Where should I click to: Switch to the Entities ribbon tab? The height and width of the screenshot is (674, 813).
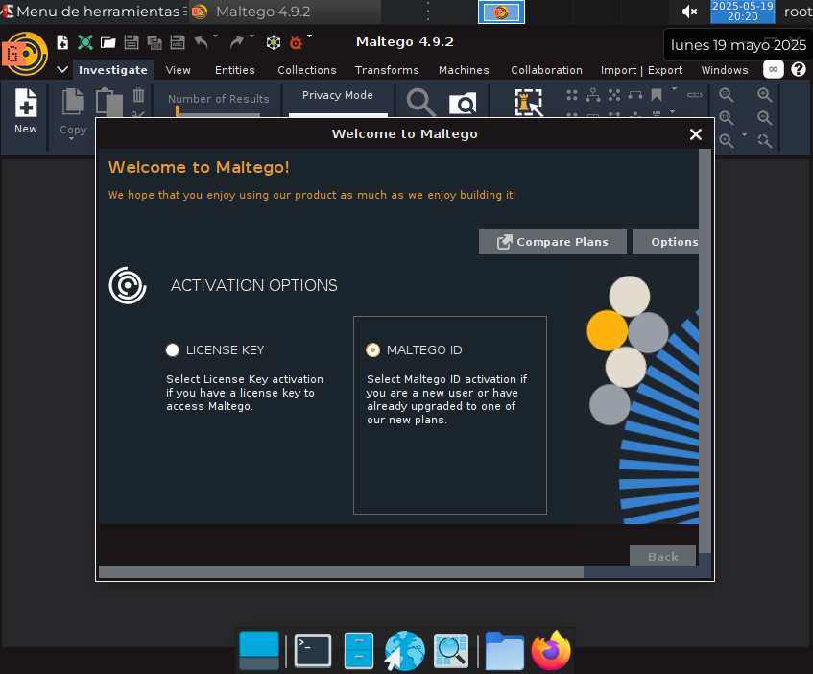[235, 70]
